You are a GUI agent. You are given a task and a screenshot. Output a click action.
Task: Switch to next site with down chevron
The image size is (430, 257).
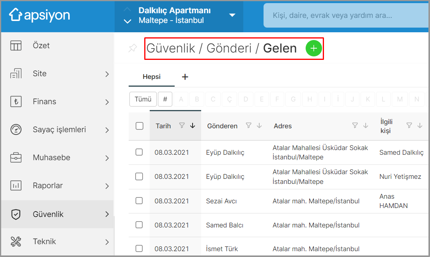click(127, 21)
